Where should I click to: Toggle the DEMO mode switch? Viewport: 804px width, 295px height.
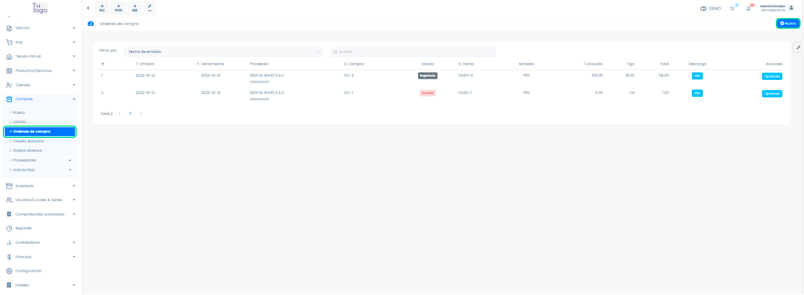[704, 8]
